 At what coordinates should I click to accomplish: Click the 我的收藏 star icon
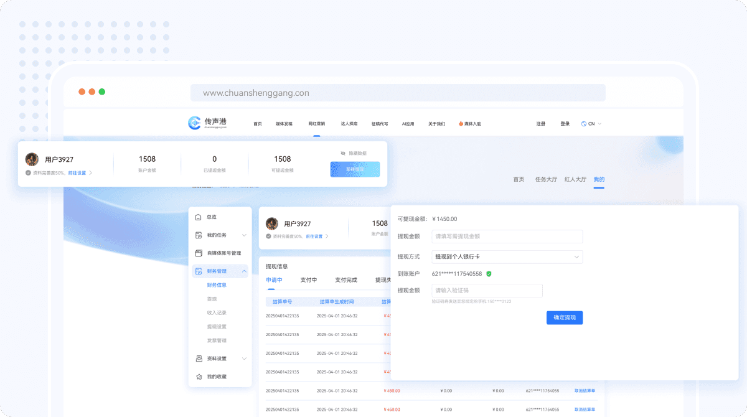coord(199,377)
